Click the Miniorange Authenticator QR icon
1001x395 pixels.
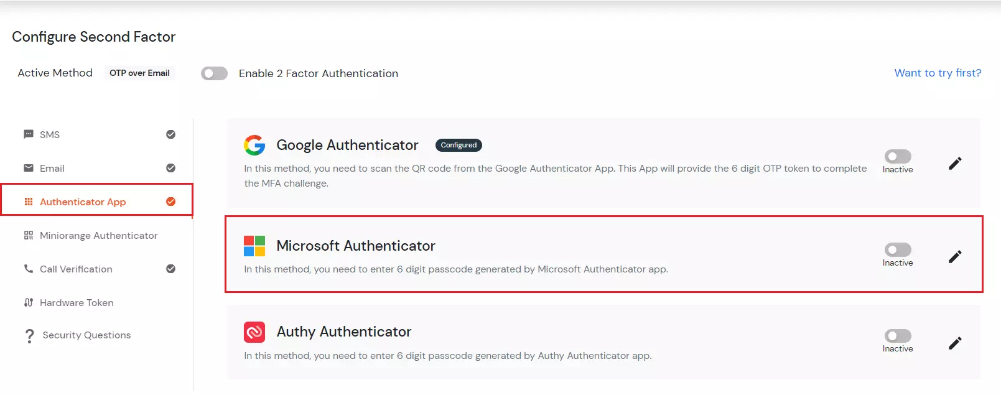28,235
